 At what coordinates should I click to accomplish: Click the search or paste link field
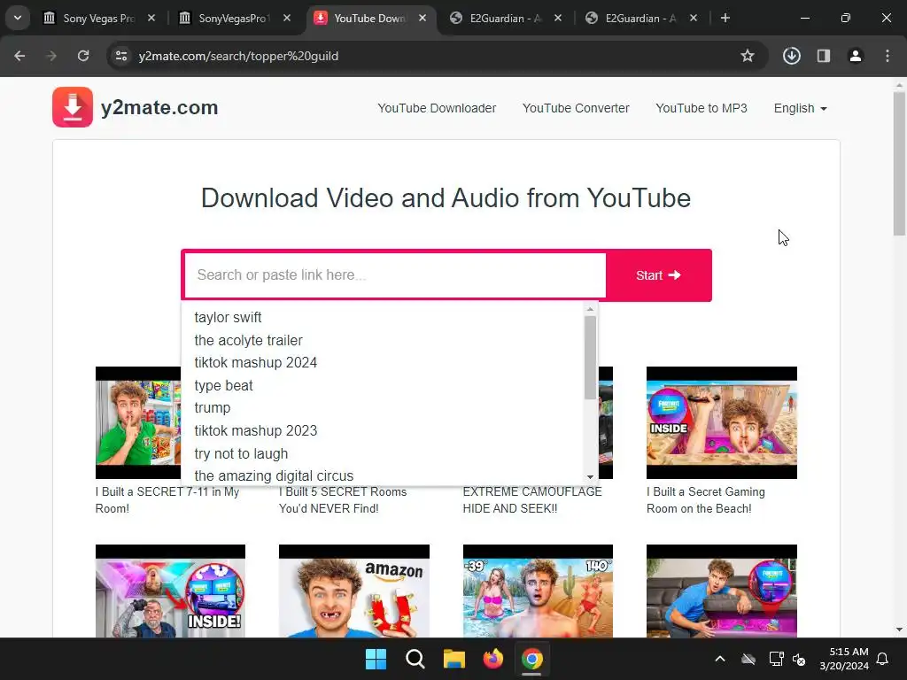pyautogui.click(x=394, y=275)
